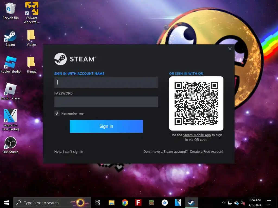This screenshot has height=208, width=278.
Task: Select the Steam desktop shortcut
Action: (x=11, y=38)
